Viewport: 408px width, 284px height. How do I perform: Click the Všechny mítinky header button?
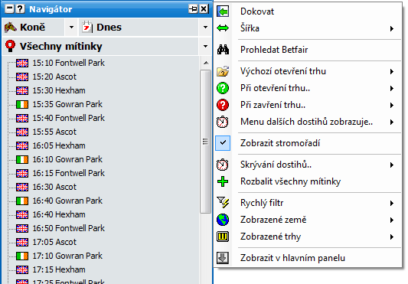coord(100,46)
